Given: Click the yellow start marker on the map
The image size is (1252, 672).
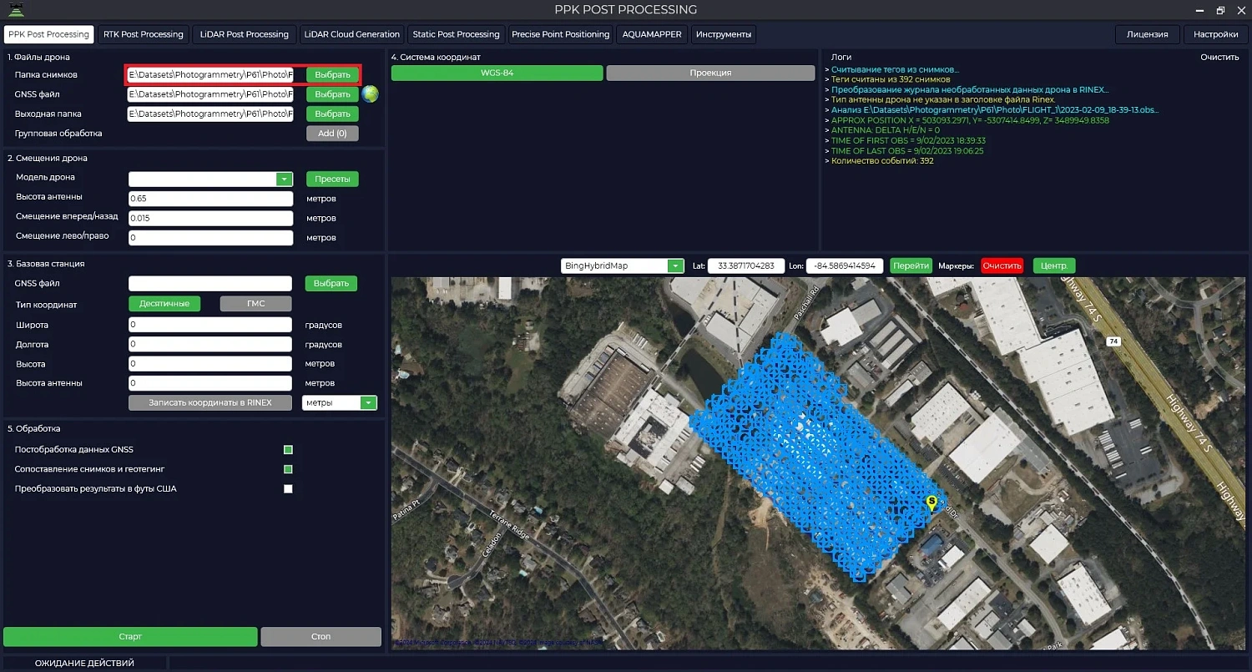Looking at the screenshot, I should [931, 503].
